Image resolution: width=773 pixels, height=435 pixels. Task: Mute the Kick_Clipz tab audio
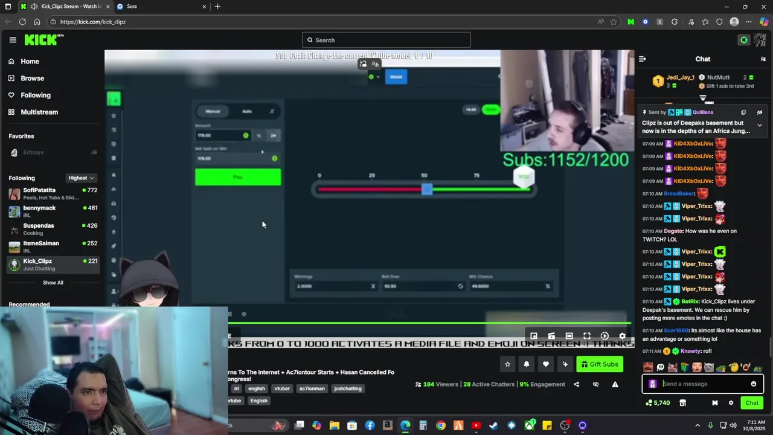pyautogui.click(x=34, y=7)
